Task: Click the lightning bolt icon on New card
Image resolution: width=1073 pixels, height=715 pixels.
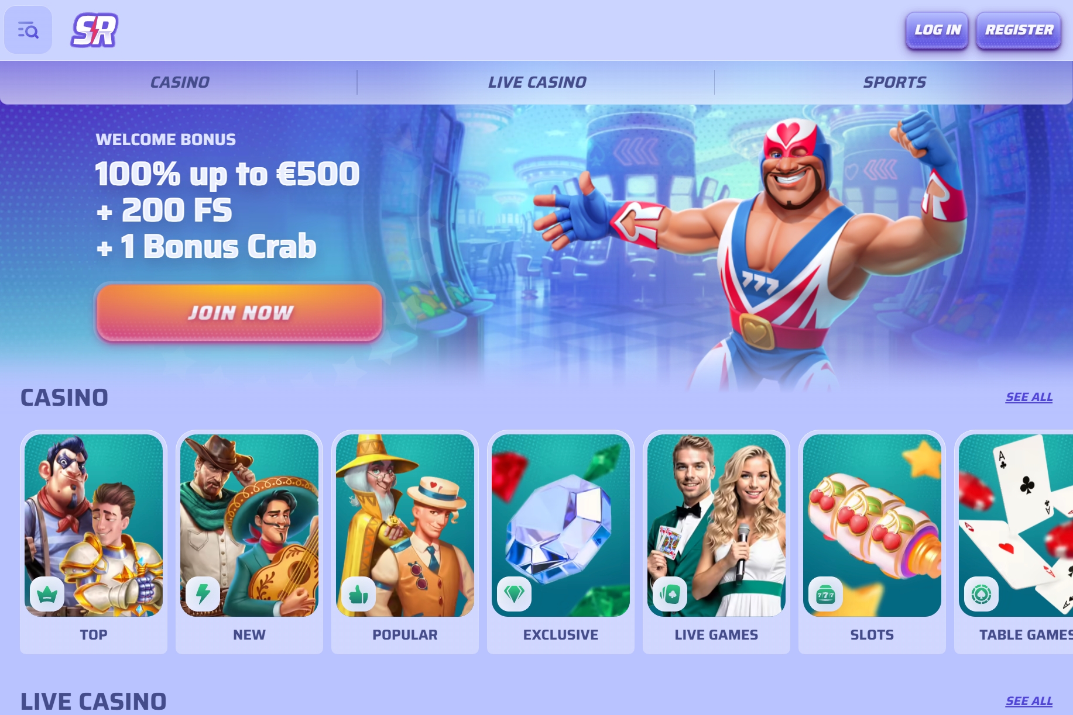Action: 203,594
